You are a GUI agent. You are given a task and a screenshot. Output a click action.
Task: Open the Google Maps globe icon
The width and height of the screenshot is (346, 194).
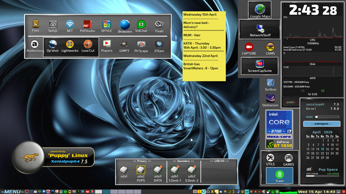click(x=260, y=9)
